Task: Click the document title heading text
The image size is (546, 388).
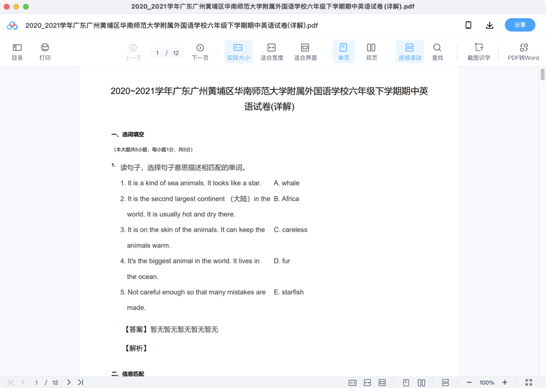Action: (x=269, y=99)
